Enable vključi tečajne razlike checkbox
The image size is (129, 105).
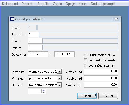pos(85,55)
